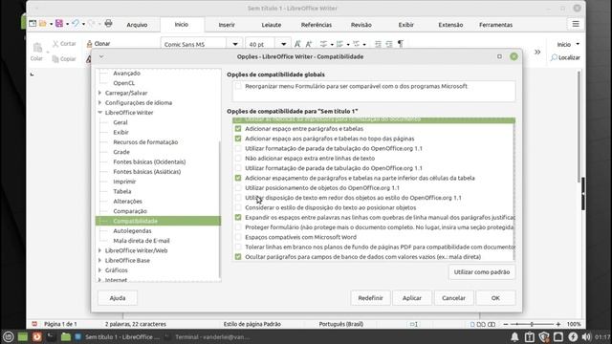Open the font name dropdown
612x344 pixels.
(x=235, y=44)
